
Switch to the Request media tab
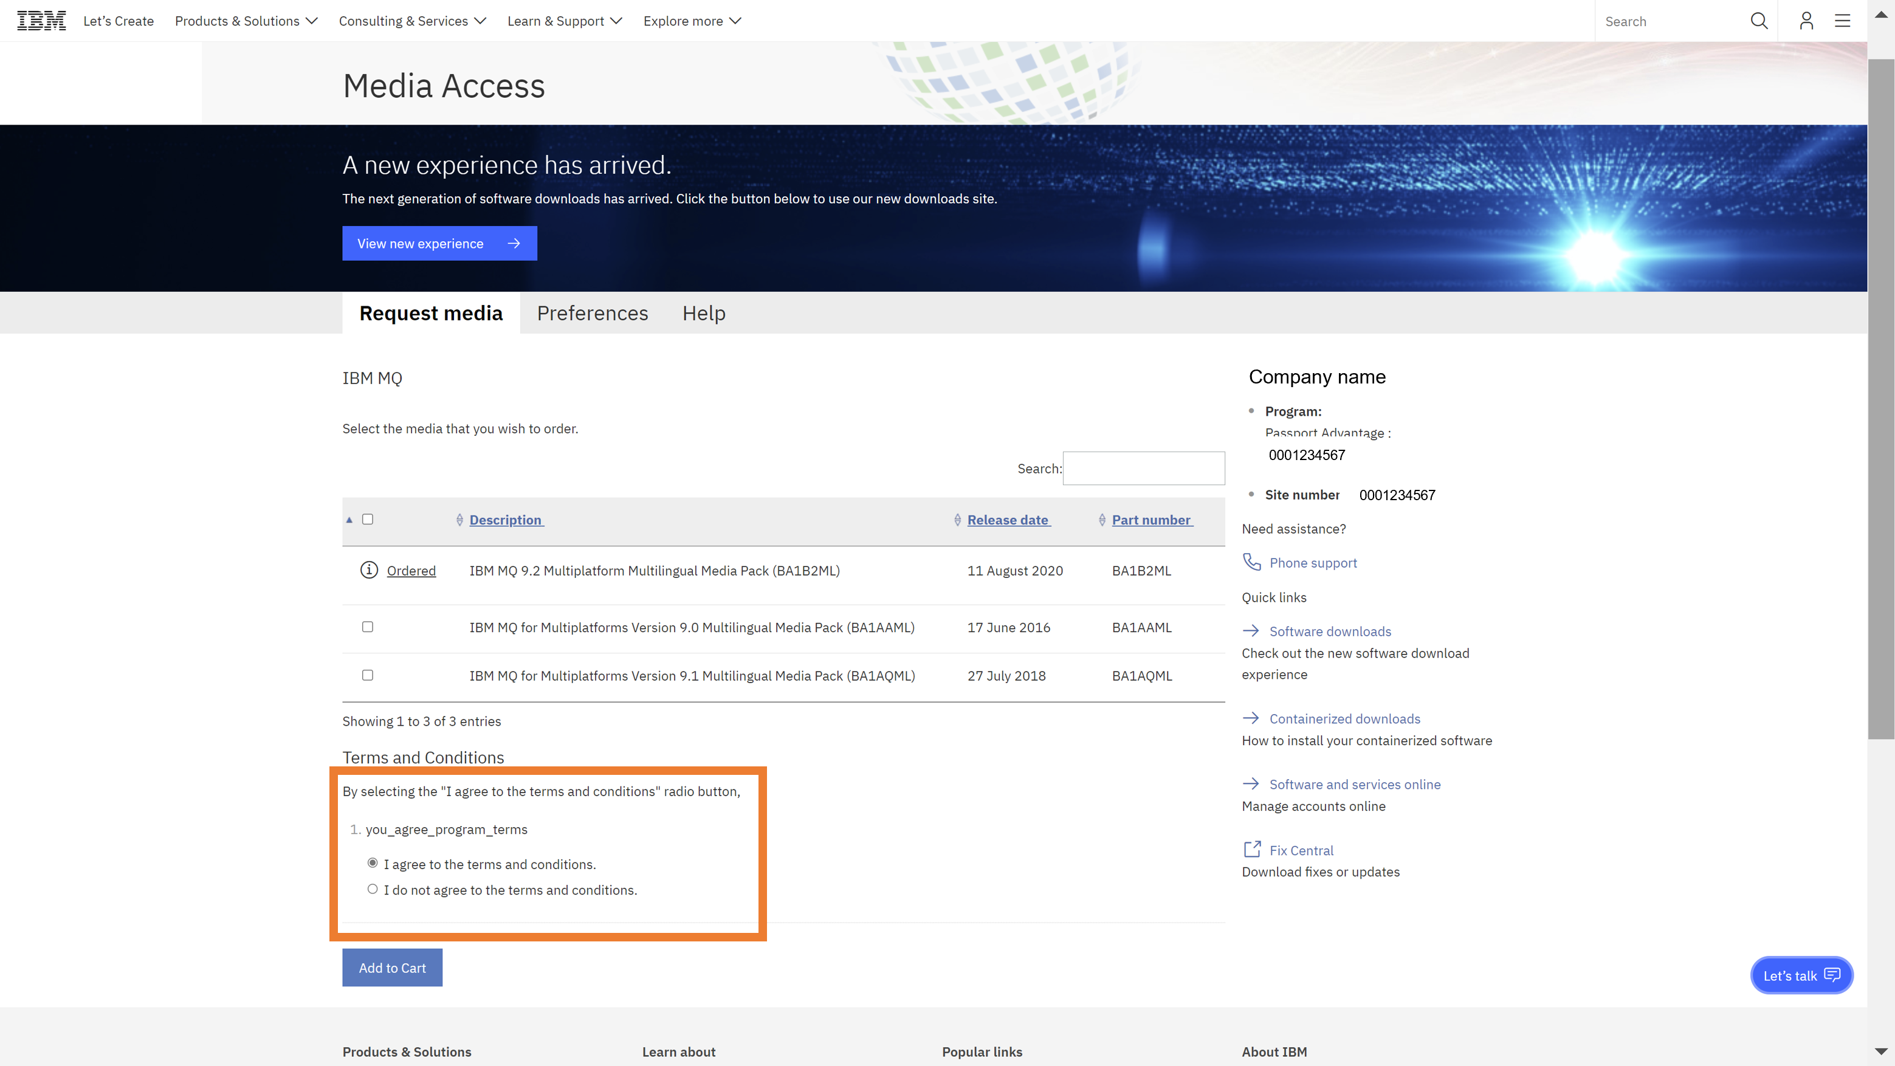(x=431, y=312)
